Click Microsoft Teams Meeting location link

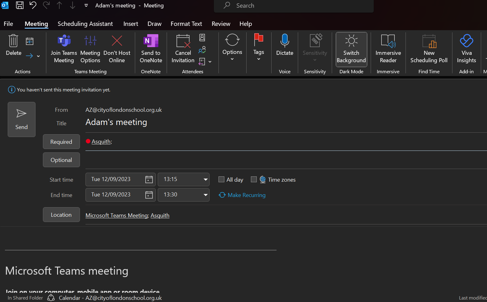pos(117,215)
